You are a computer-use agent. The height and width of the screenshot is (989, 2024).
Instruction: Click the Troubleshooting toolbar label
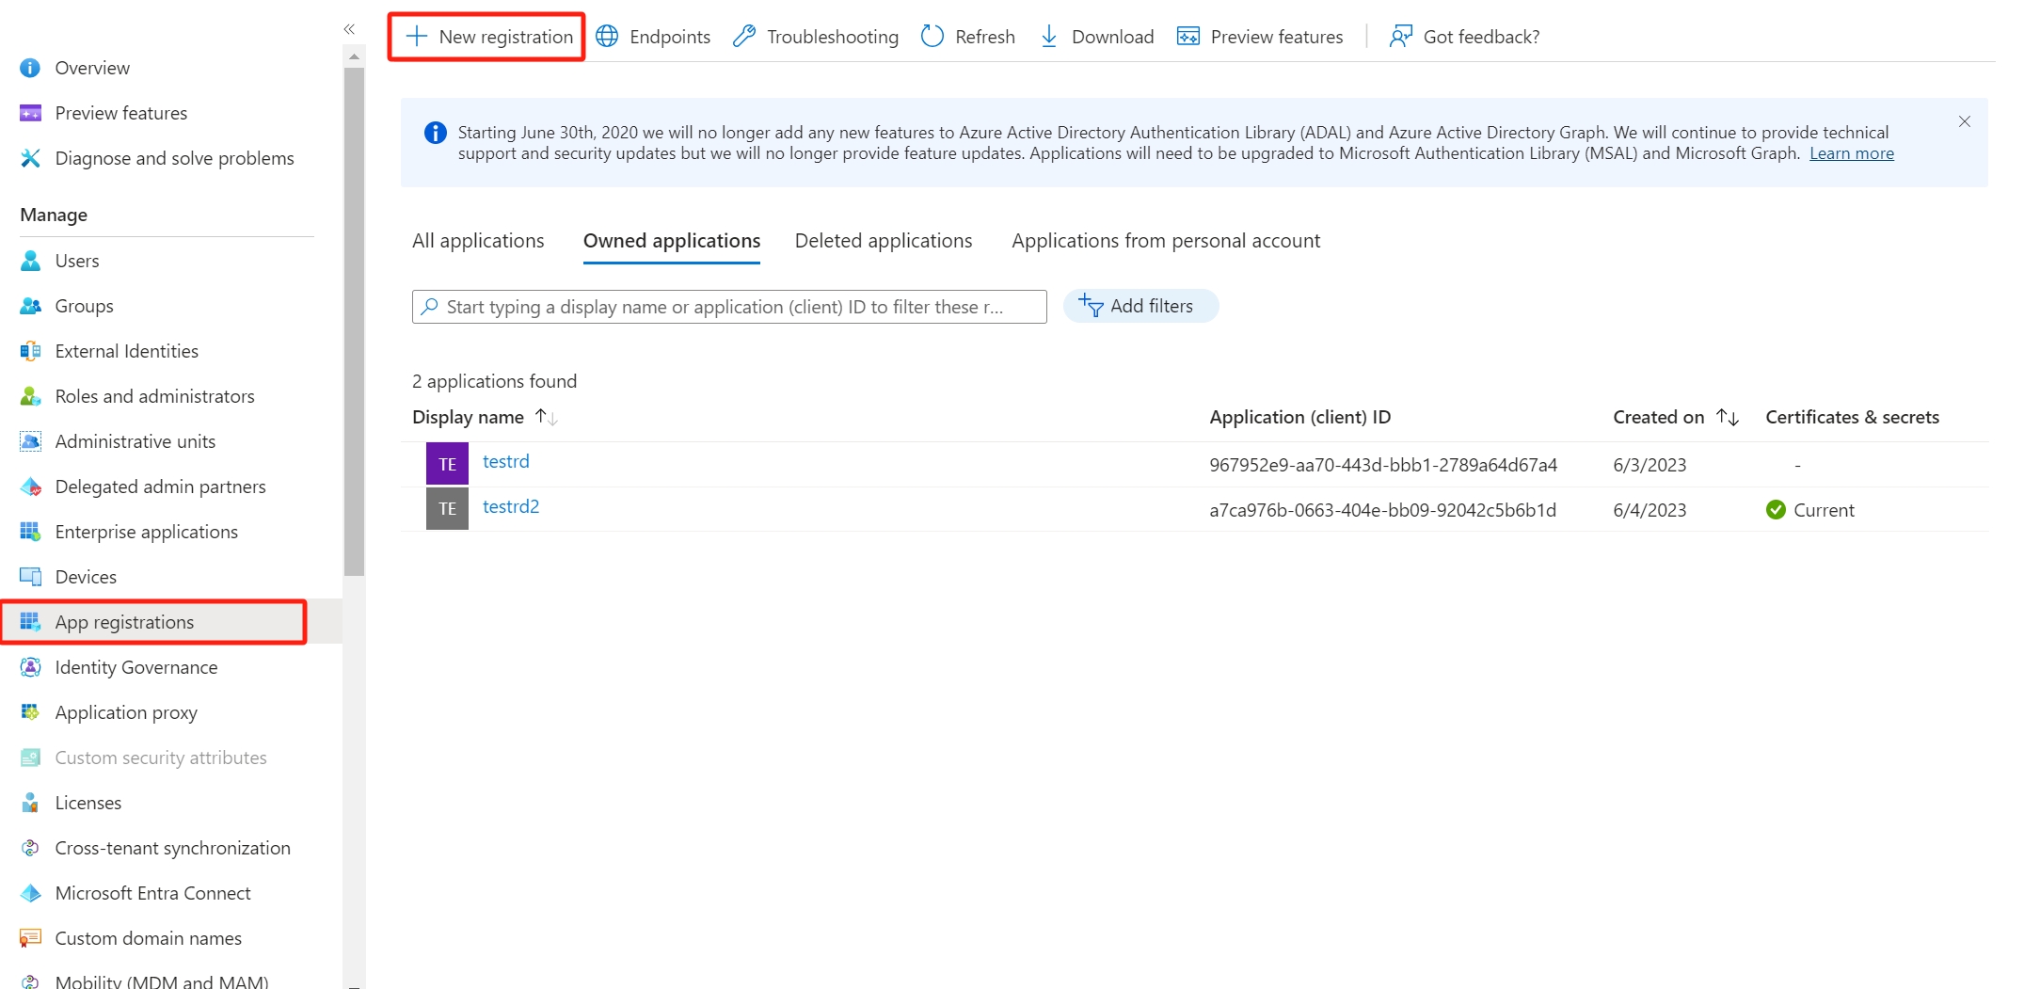click(833, 37)
